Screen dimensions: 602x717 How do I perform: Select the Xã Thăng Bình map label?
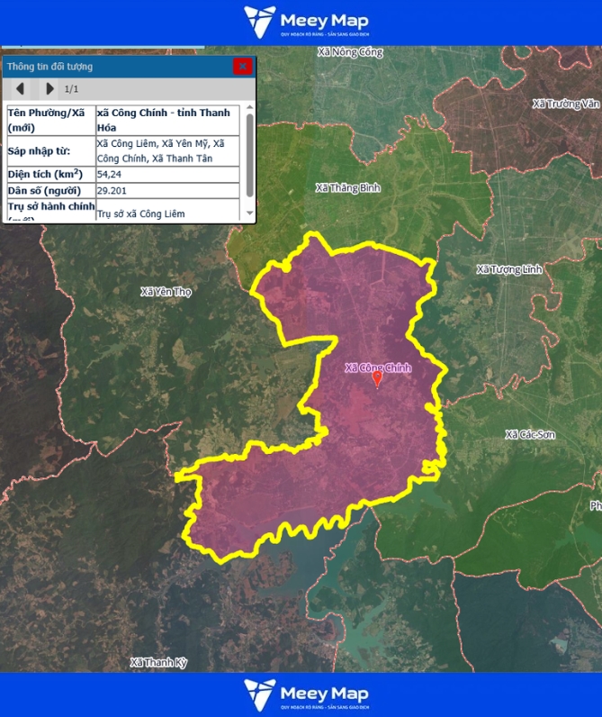(x=349, y=188)
